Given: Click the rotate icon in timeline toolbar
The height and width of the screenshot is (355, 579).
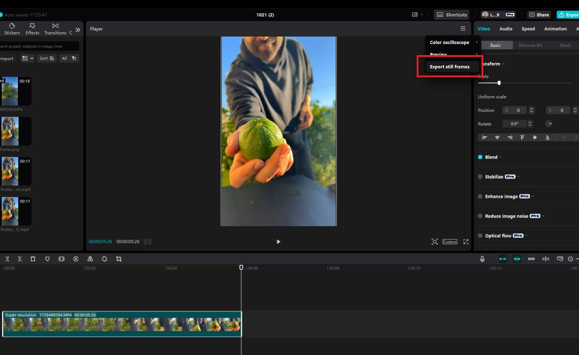Looking at the screenshot, I should pos(105,259).
